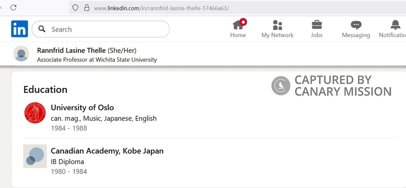Open My Network people icon
Screen dimensions: 406x188
point(277,25)
